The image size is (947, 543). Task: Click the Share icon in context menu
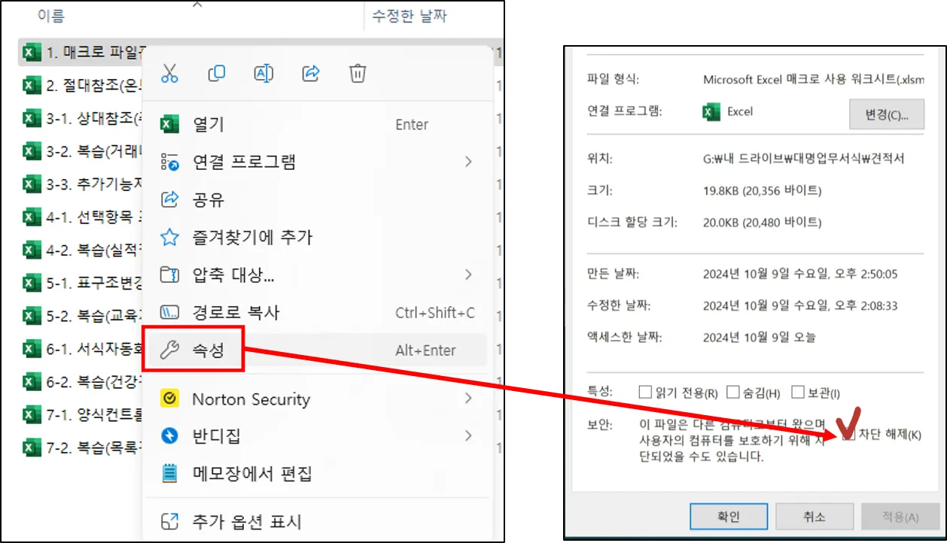(x=310, y=74)
